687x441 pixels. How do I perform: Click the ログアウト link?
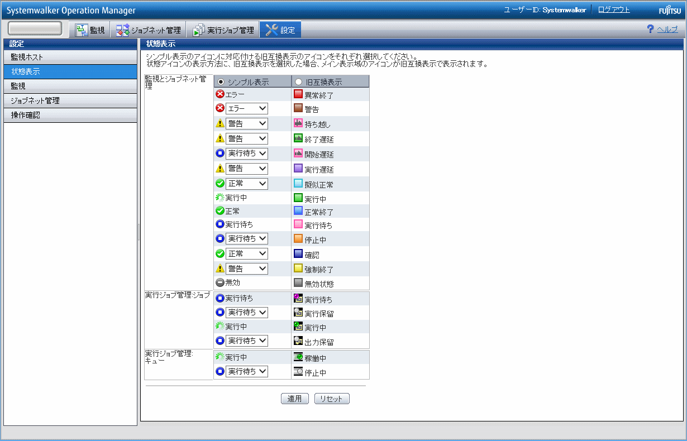pyautogui.click(x=614, y=9)
